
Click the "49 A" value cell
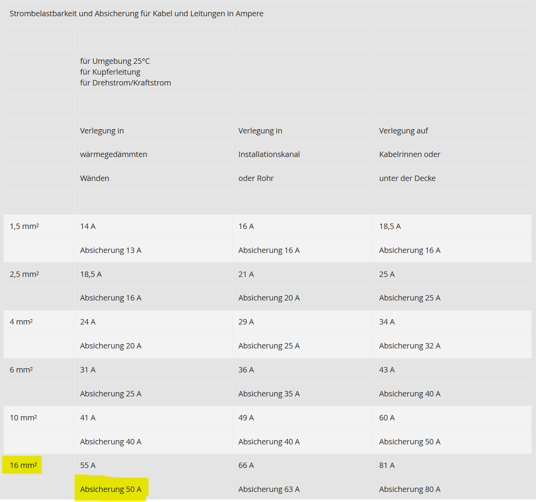pos(246,418)
